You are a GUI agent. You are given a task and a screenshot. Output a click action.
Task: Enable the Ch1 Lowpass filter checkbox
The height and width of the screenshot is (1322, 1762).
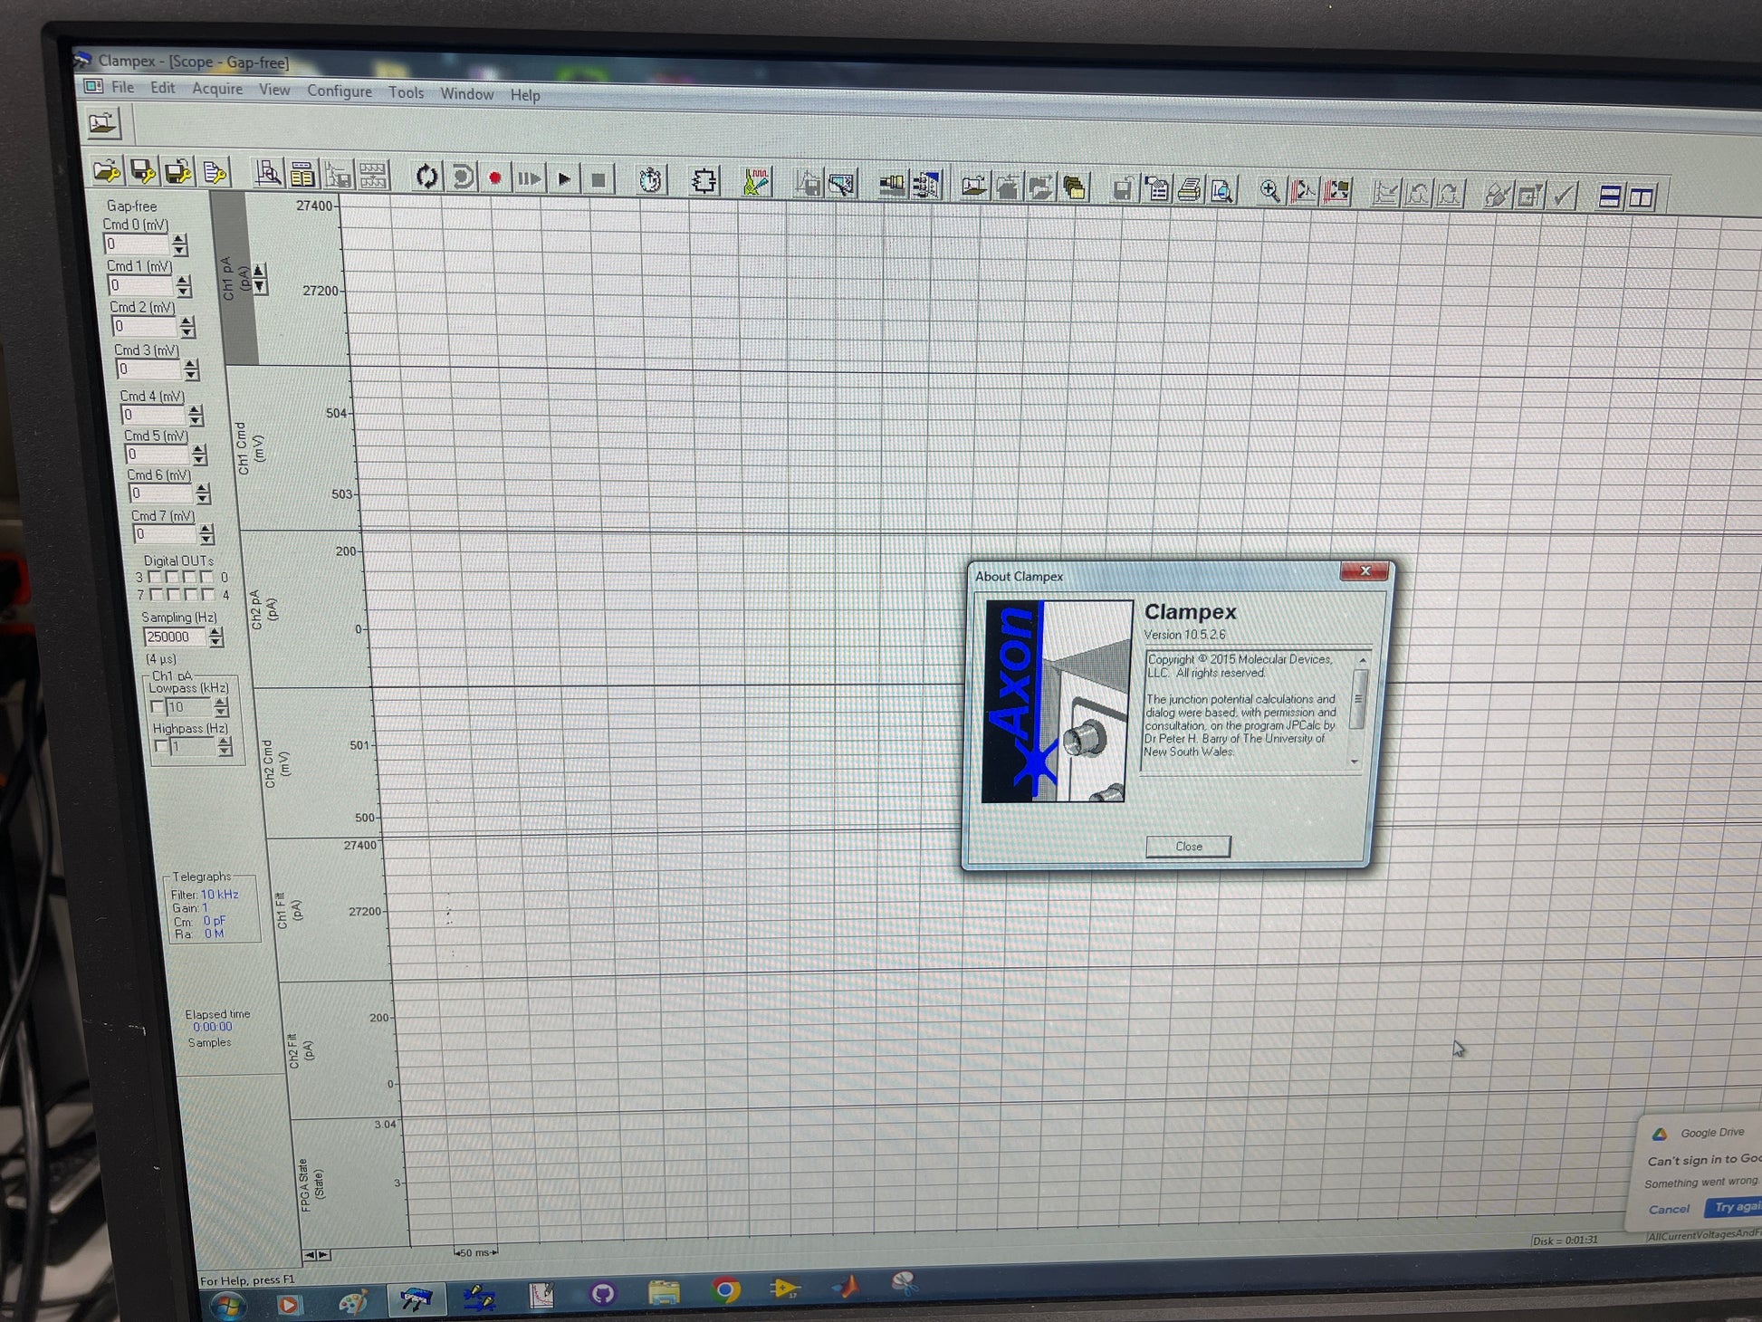pyautogui.click(x=158, y=706)
